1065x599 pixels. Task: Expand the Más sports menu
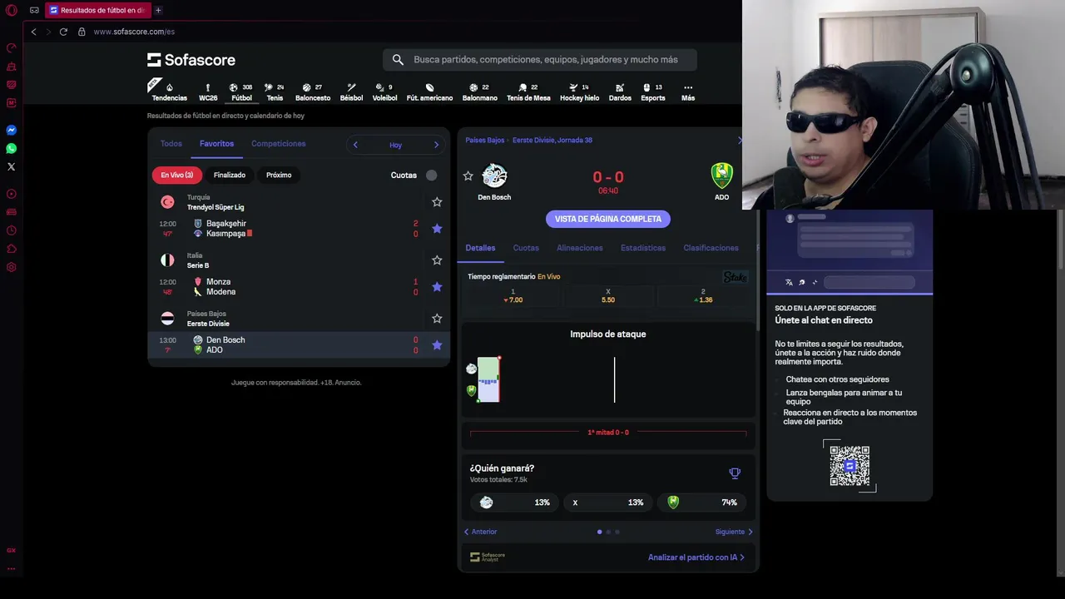[687, 92]
